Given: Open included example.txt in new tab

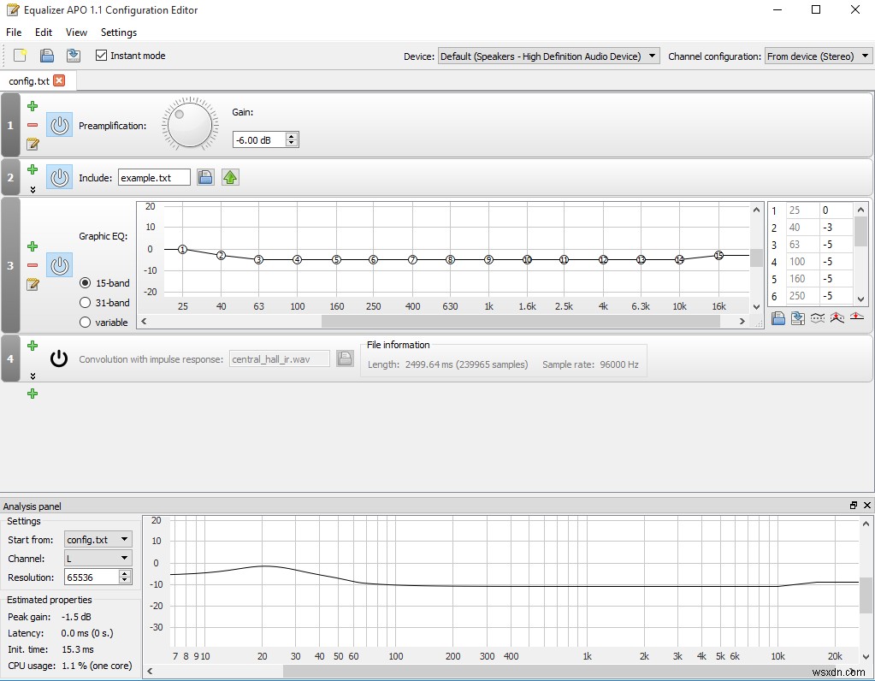Looking at the screenshot, I should click(x=230, y=177).
